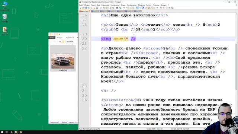
Task: Click the Redo arrow toolbar icon
Action: 113,7
